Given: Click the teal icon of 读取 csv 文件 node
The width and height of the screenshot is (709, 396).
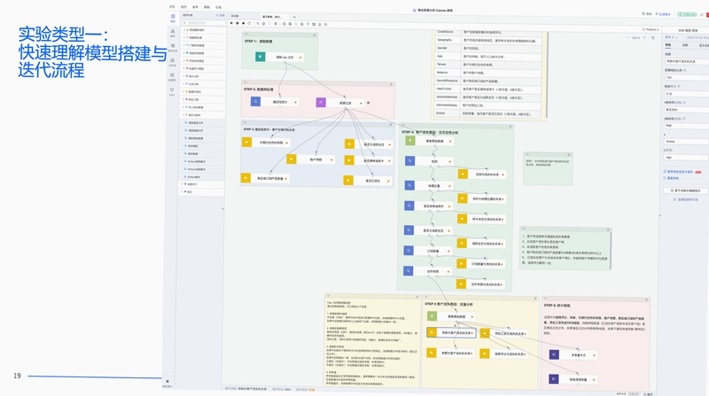Looking at the screenshot, I should click(260, 57).
